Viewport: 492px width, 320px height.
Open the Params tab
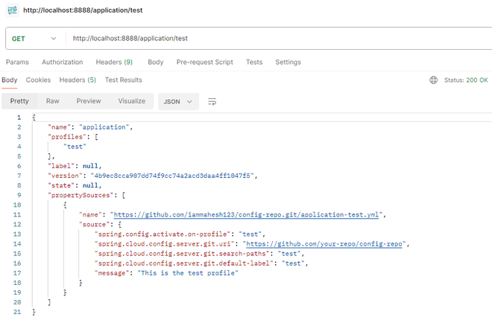pos(18,62)
